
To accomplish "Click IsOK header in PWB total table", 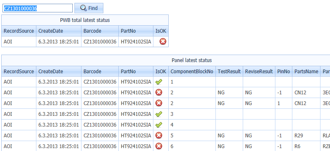I will click(x=161, y=31).
